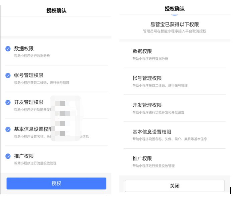Click the 易营宝已获得以下权限 heading

click(x=175, y=24)
